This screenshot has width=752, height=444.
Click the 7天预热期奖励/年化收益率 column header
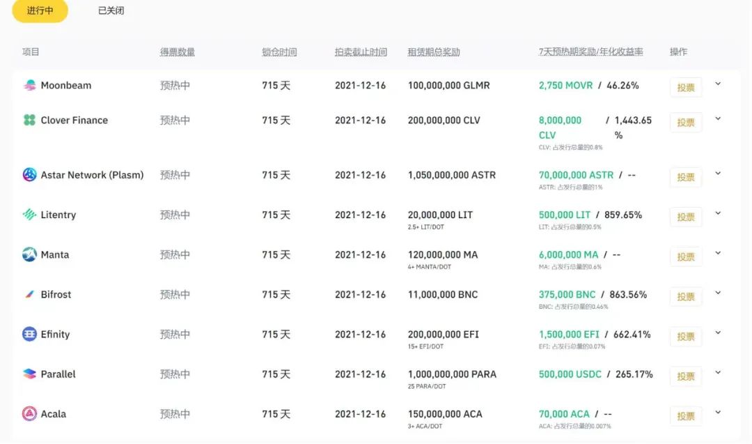(x=591, y=52)
